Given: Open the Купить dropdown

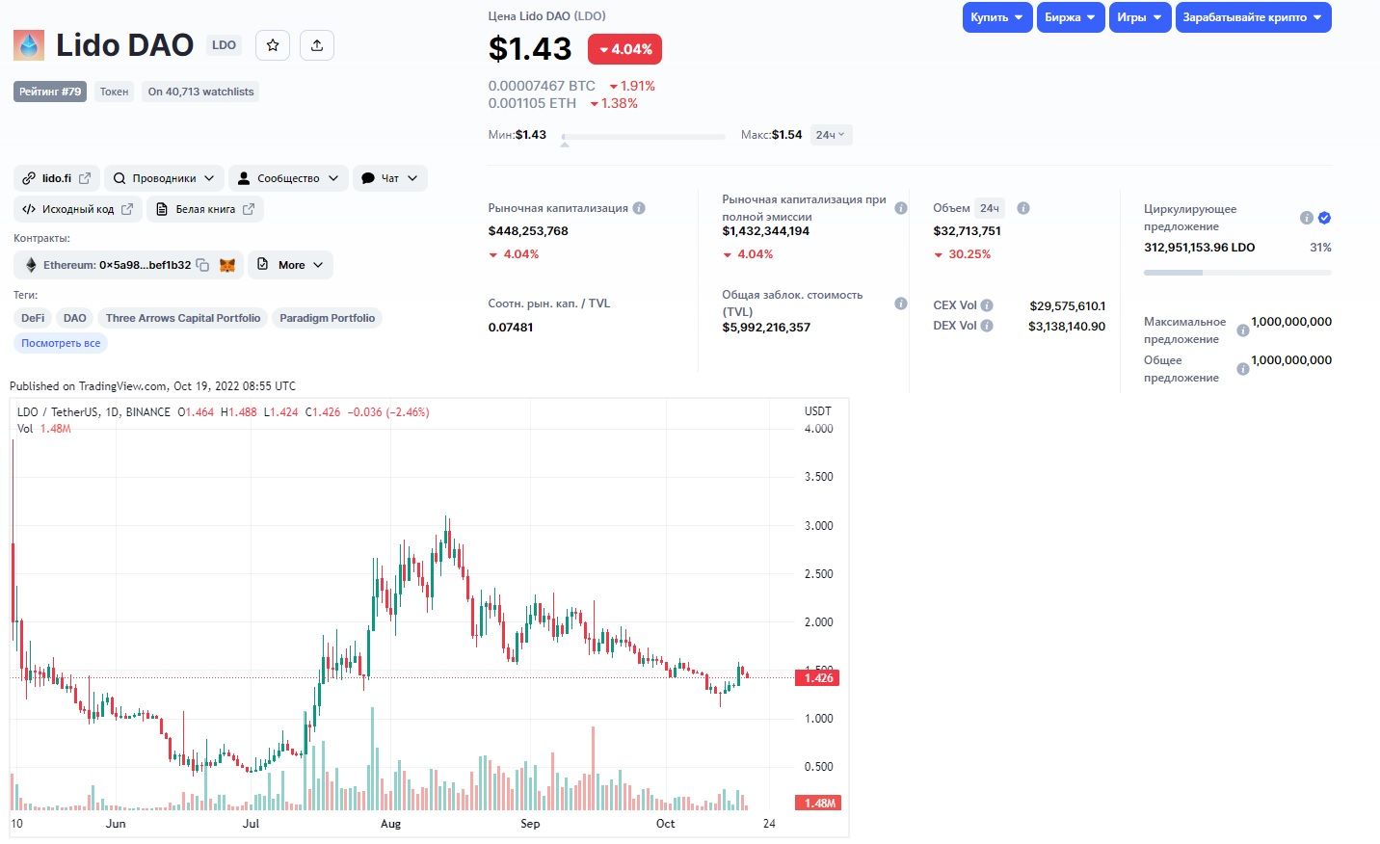Looking at the screenshot, I should [997, 17].
